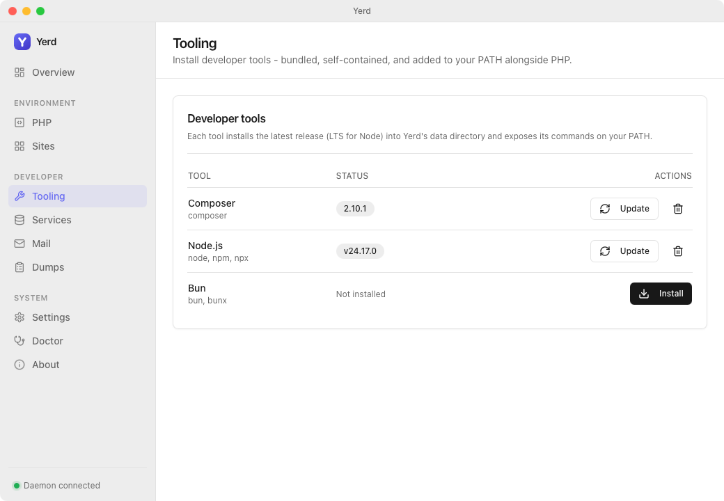Show the Dumps page
Image resolution: width=724 pixels, height=501 pixels.
pyautogui.click(x=77, y=267)
